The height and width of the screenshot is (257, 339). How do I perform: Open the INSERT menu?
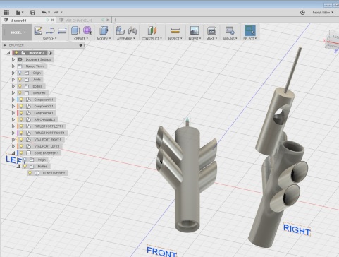[x=195, y=39]
